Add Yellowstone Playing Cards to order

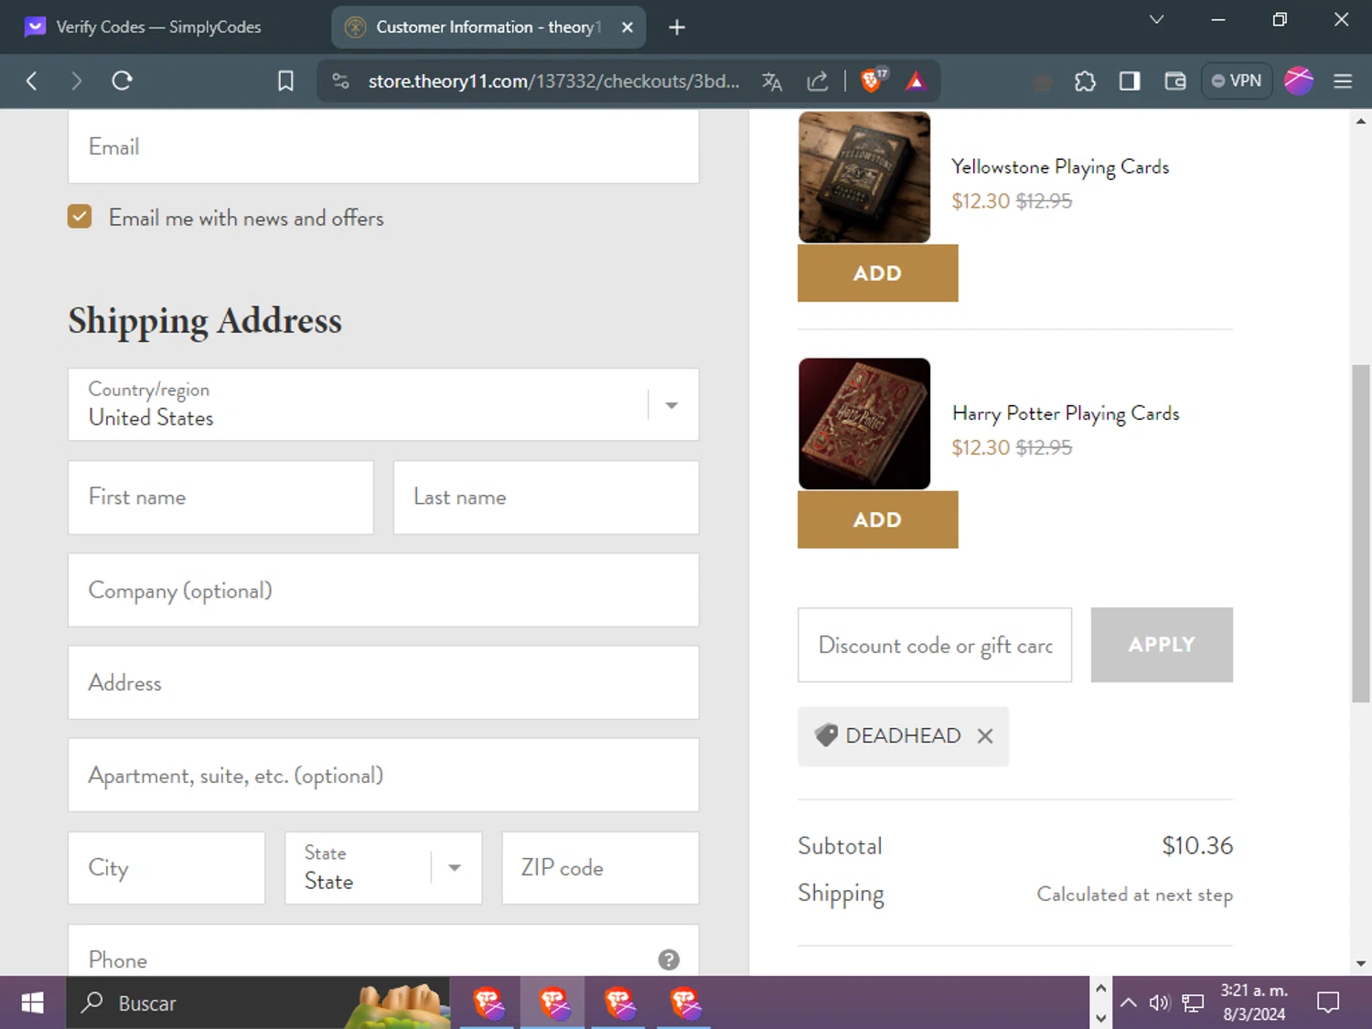pos(877,273)
